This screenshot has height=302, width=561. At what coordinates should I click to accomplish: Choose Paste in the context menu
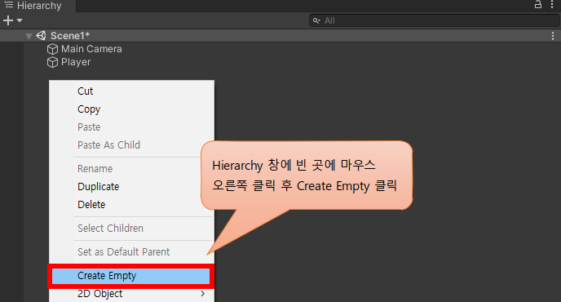[89, 127]
